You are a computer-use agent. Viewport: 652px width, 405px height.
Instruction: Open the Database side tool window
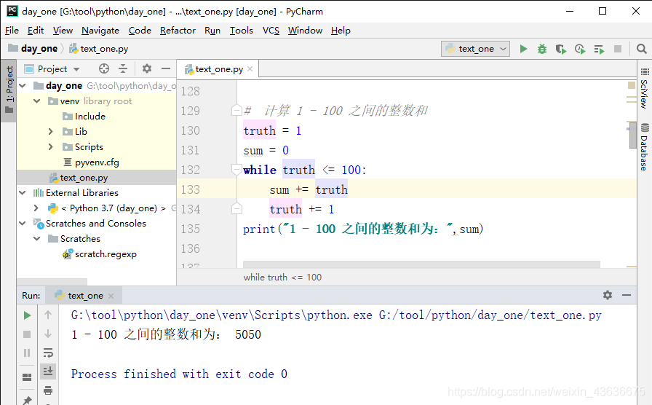pyautogui.click(x=644, y=147)
